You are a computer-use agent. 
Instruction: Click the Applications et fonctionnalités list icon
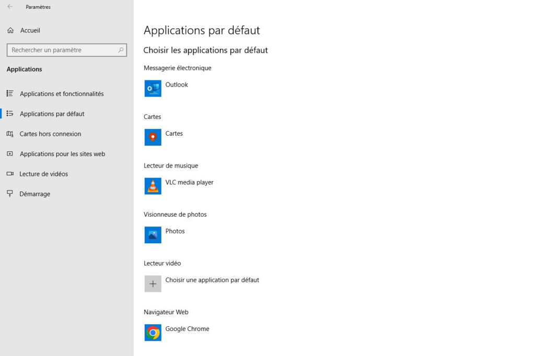pos(10,93)
